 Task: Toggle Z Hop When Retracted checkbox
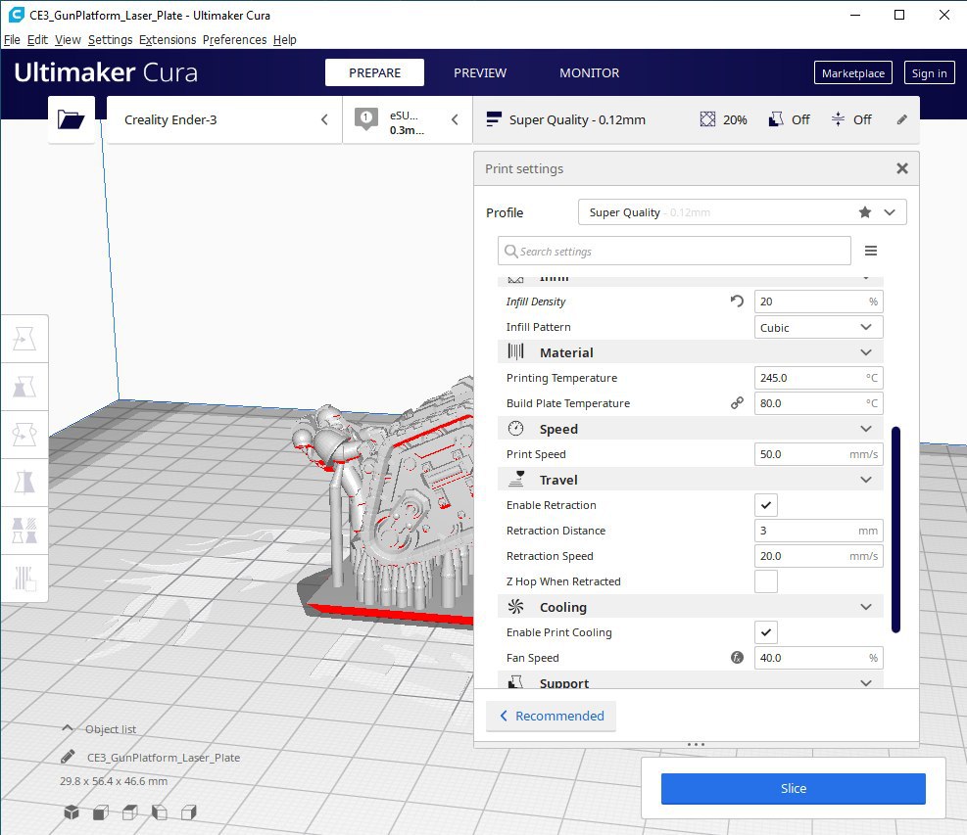point(766,581)
